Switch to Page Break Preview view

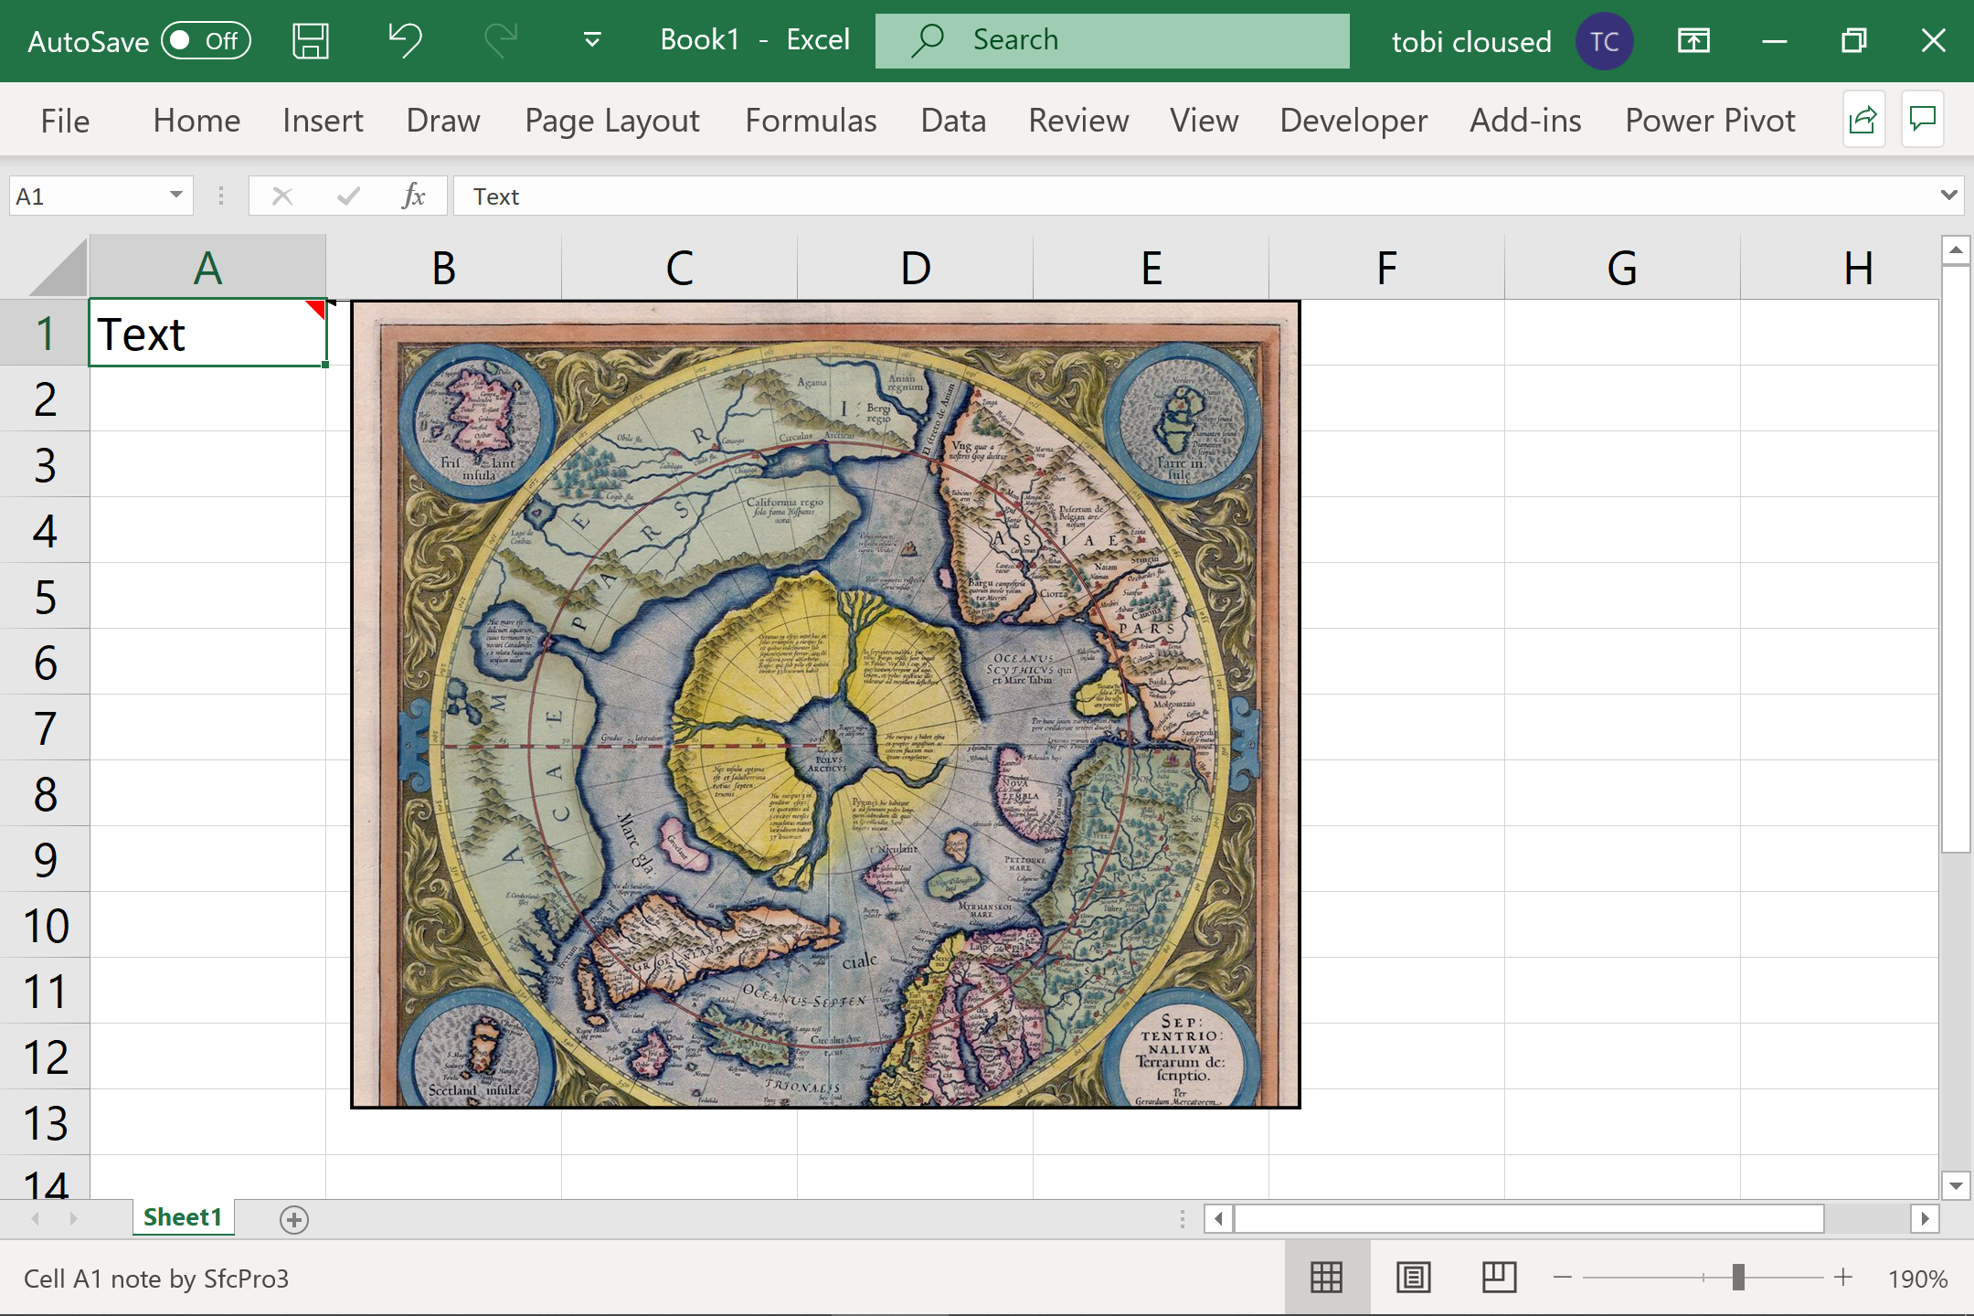click(x=1499, y=1278)
